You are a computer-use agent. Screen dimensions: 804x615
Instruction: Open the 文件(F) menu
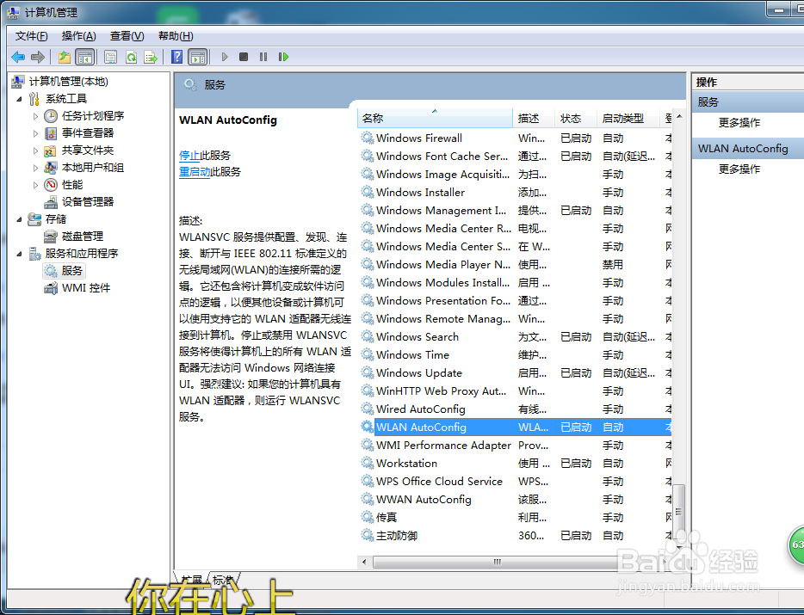31,36
